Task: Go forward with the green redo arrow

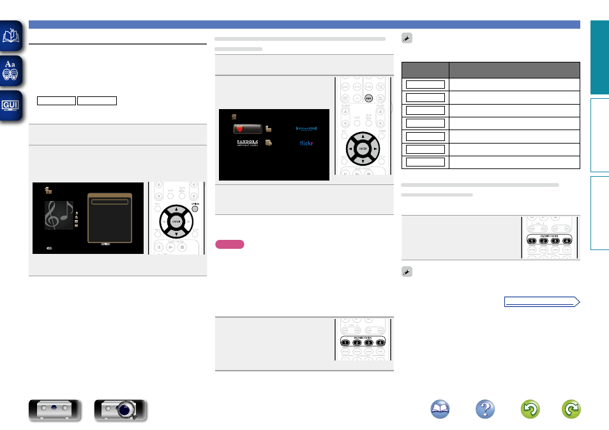Action: (x=571, y=409)
